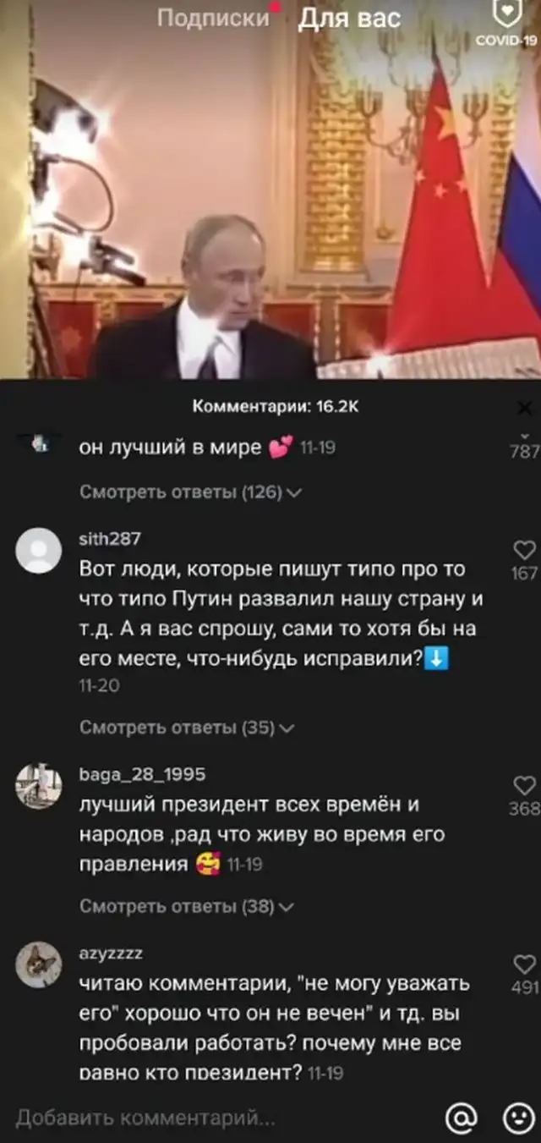
Task: Expand the 35 replies under sith287's comment
Action: [187, 727]
